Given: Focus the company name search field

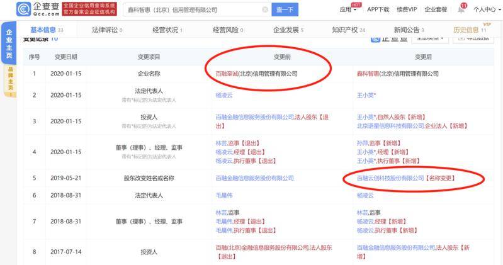Looking at the screenshot, I should click(197, 9).
